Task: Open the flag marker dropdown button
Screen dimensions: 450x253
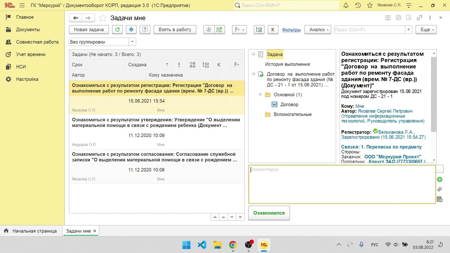Action: [x=239, y=30]
